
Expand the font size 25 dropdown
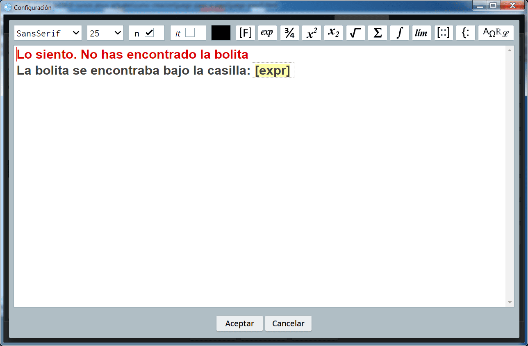pos(105,33)
